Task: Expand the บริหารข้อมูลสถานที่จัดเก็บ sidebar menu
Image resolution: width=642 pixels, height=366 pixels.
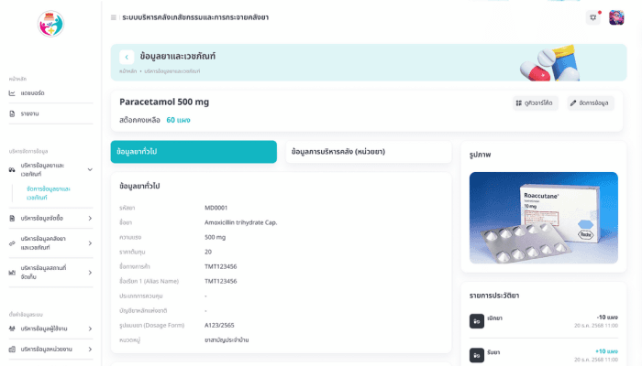Action: click(90, 272)
